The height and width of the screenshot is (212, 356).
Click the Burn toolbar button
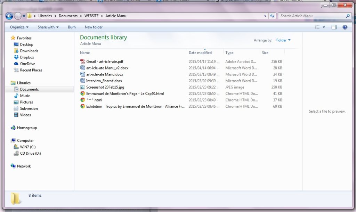pos(72,27)
